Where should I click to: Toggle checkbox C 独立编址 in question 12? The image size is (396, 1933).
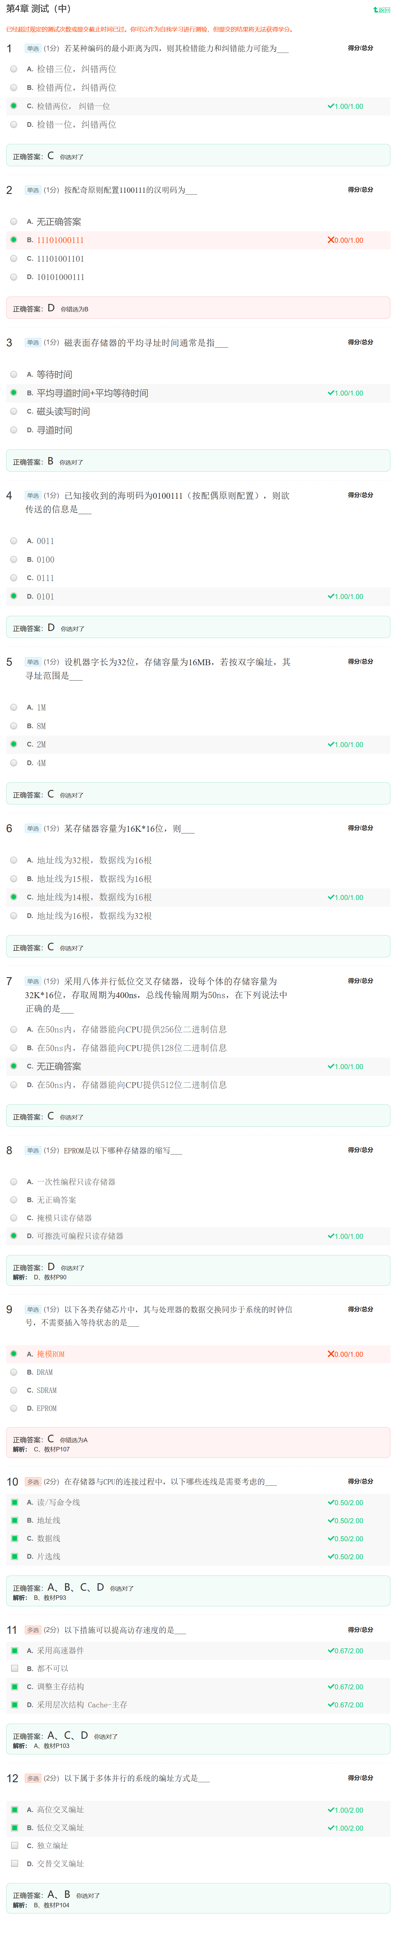tap(14, 1845)
